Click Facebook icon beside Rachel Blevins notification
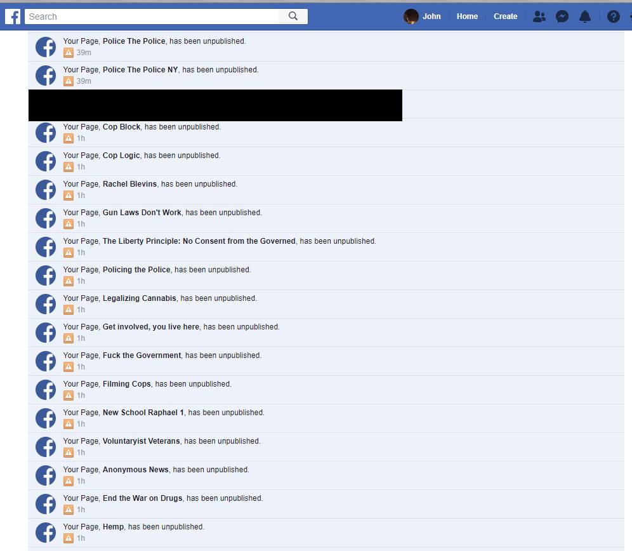This screenshot has width=632, height=551. [46, 190]
